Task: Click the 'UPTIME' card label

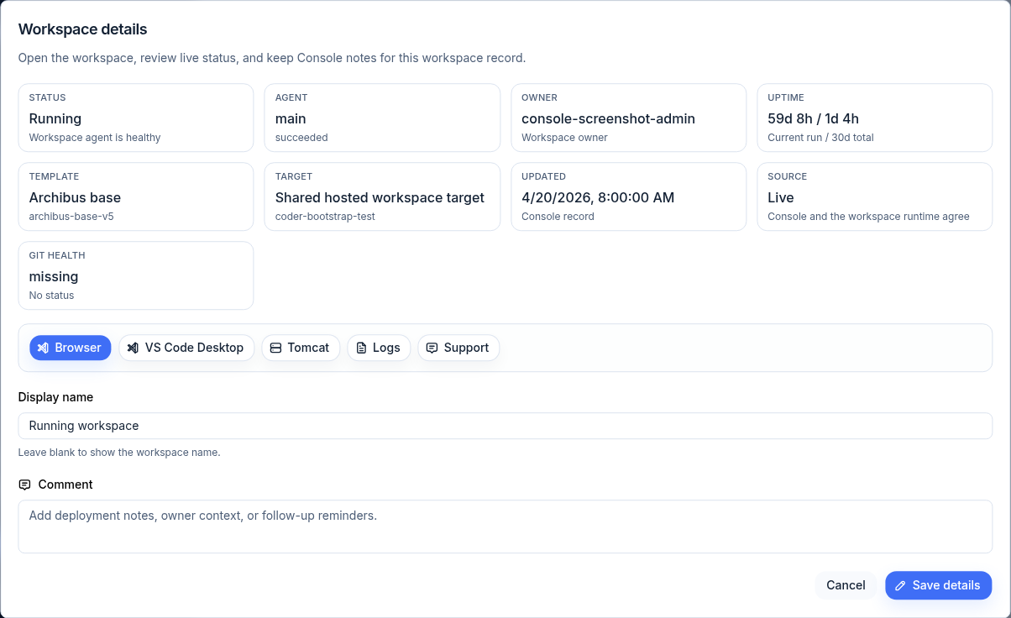Action: click(x=786, y=97)
